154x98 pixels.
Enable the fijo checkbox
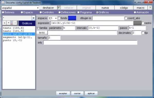coord(143,33)
